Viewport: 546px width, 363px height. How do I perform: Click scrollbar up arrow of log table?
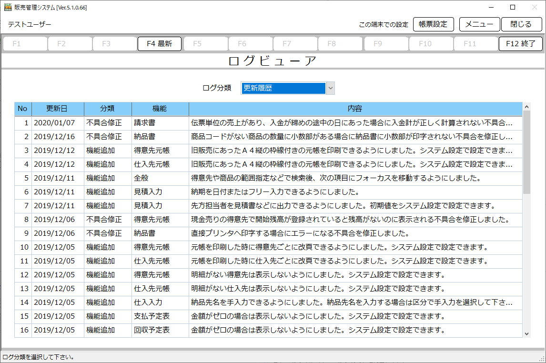pyautogui.click(x=526, y=107)
